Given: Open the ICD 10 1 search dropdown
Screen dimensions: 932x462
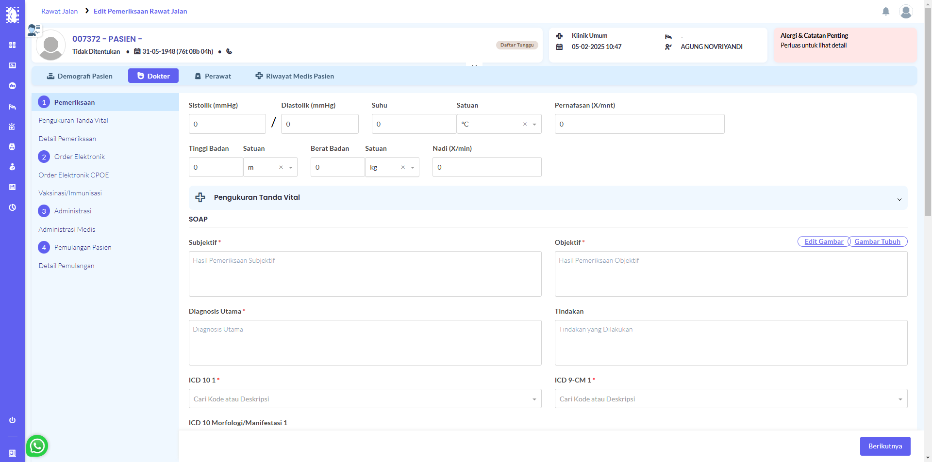Looking at the screenshot, I should [365, 399].
